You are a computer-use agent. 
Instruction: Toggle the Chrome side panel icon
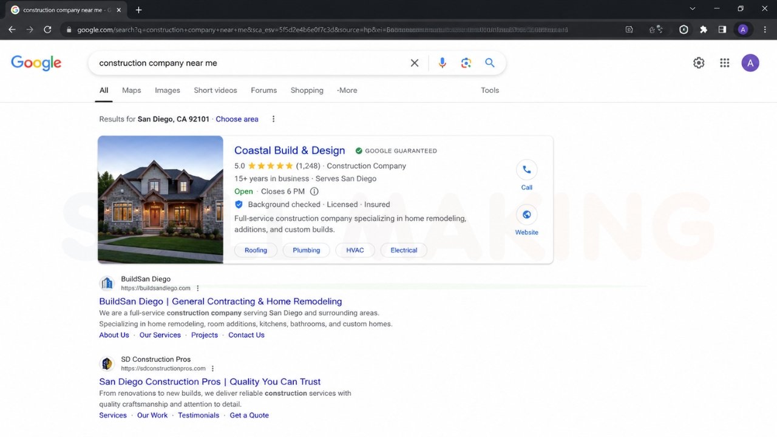(722, 29)
